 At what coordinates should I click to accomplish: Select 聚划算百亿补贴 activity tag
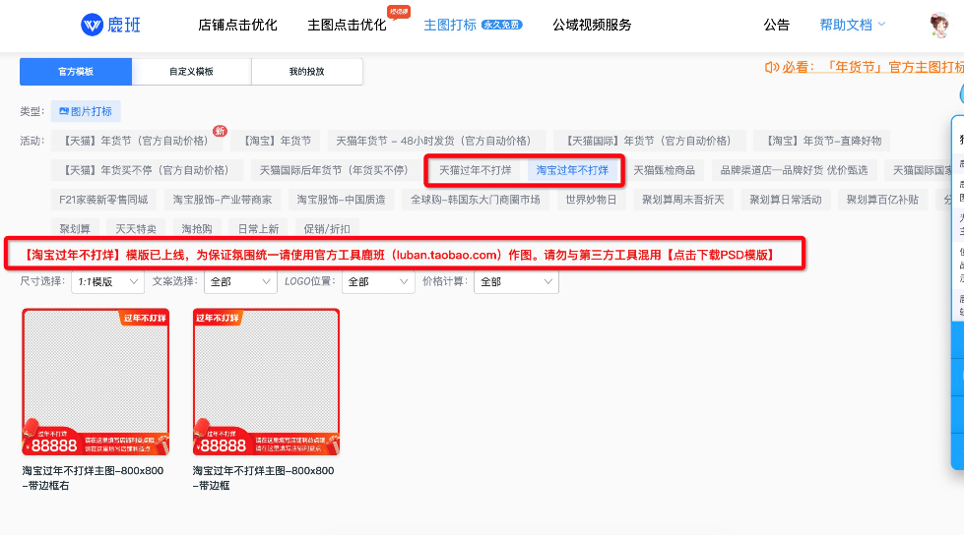coord(882,200)
